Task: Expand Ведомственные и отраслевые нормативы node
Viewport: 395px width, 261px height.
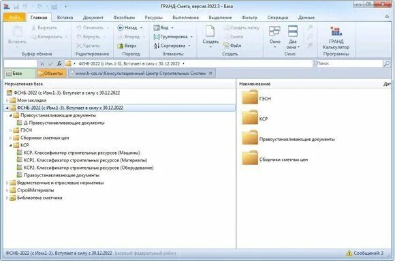Action: click(7, 183)
